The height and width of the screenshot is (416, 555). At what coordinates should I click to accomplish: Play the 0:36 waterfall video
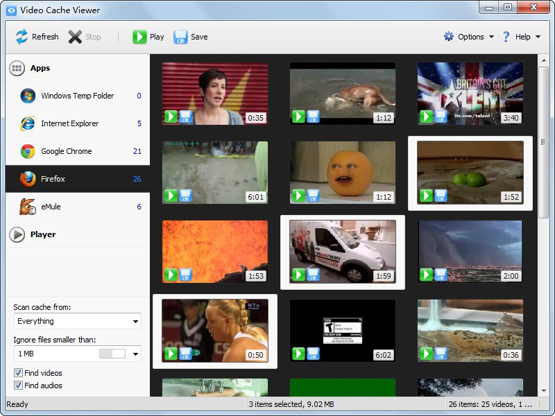[x=427, y=354]
